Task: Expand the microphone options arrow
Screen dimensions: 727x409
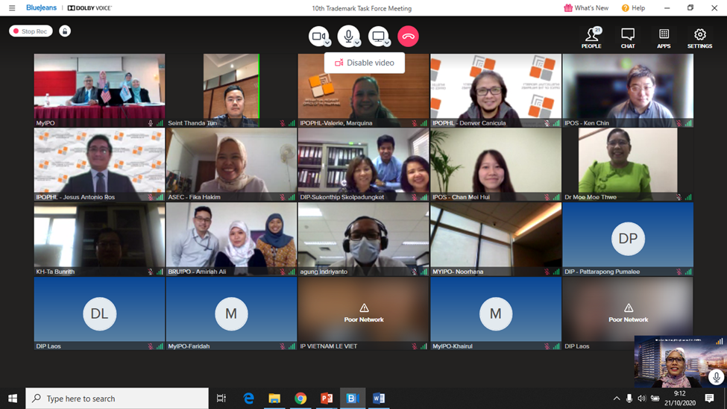Action: tap(357, 43)
